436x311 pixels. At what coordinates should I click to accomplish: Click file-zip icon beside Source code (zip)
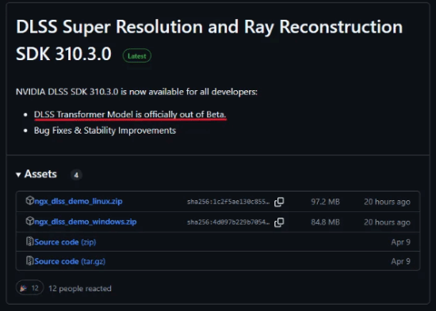pyautogui.click(x=29, y=241)
